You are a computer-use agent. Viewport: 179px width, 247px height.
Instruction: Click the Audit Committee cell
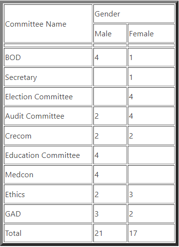coord(48,116)
